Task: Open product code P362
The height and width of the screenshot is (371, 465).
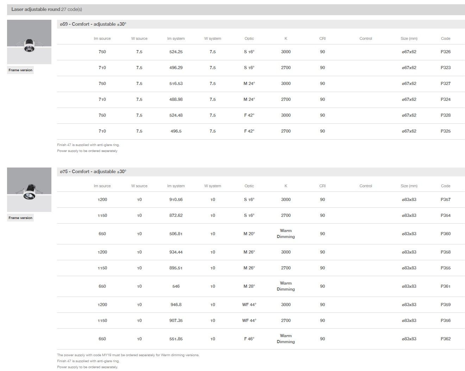Action: point(445,339)
